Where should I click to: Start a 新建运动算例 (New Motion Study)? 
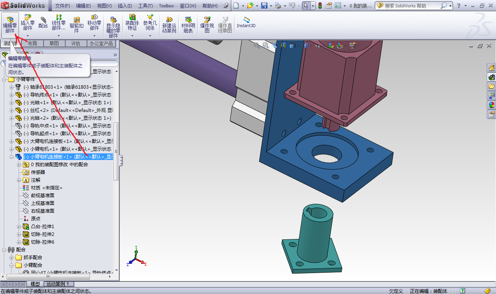coord(169,25)
